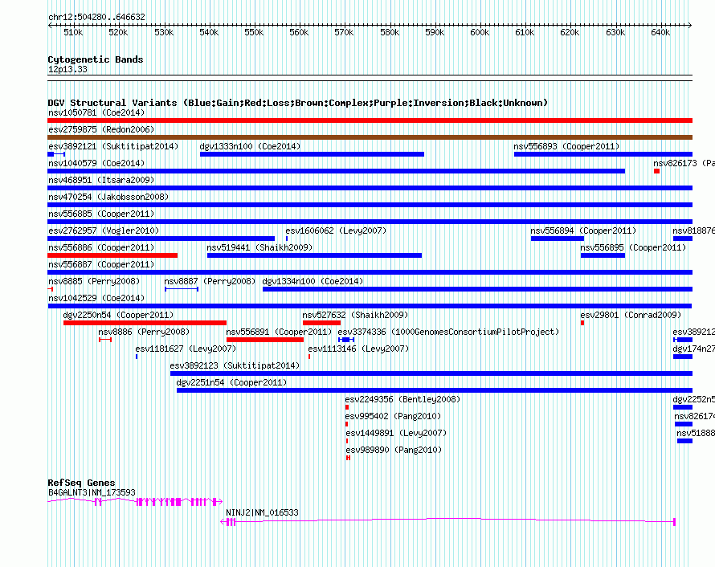Select the 530k position on the ruler
The width and height of the screenshot is (715, 567).
click(164, 32)
